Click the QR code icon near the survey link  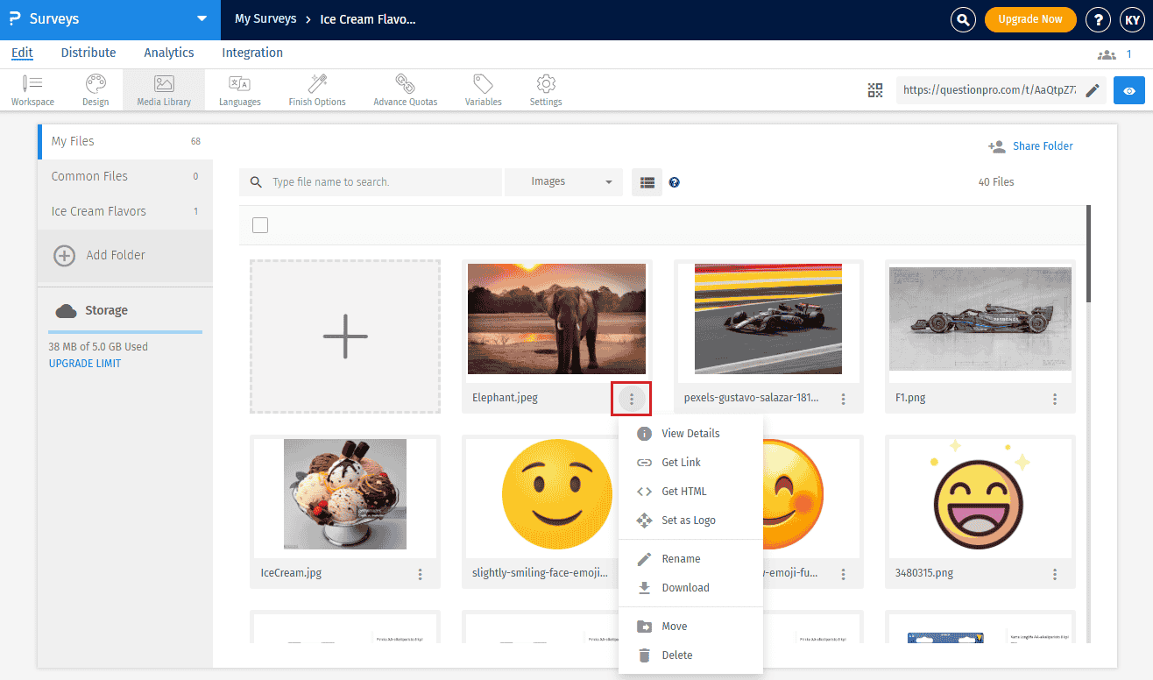(874, 89)
